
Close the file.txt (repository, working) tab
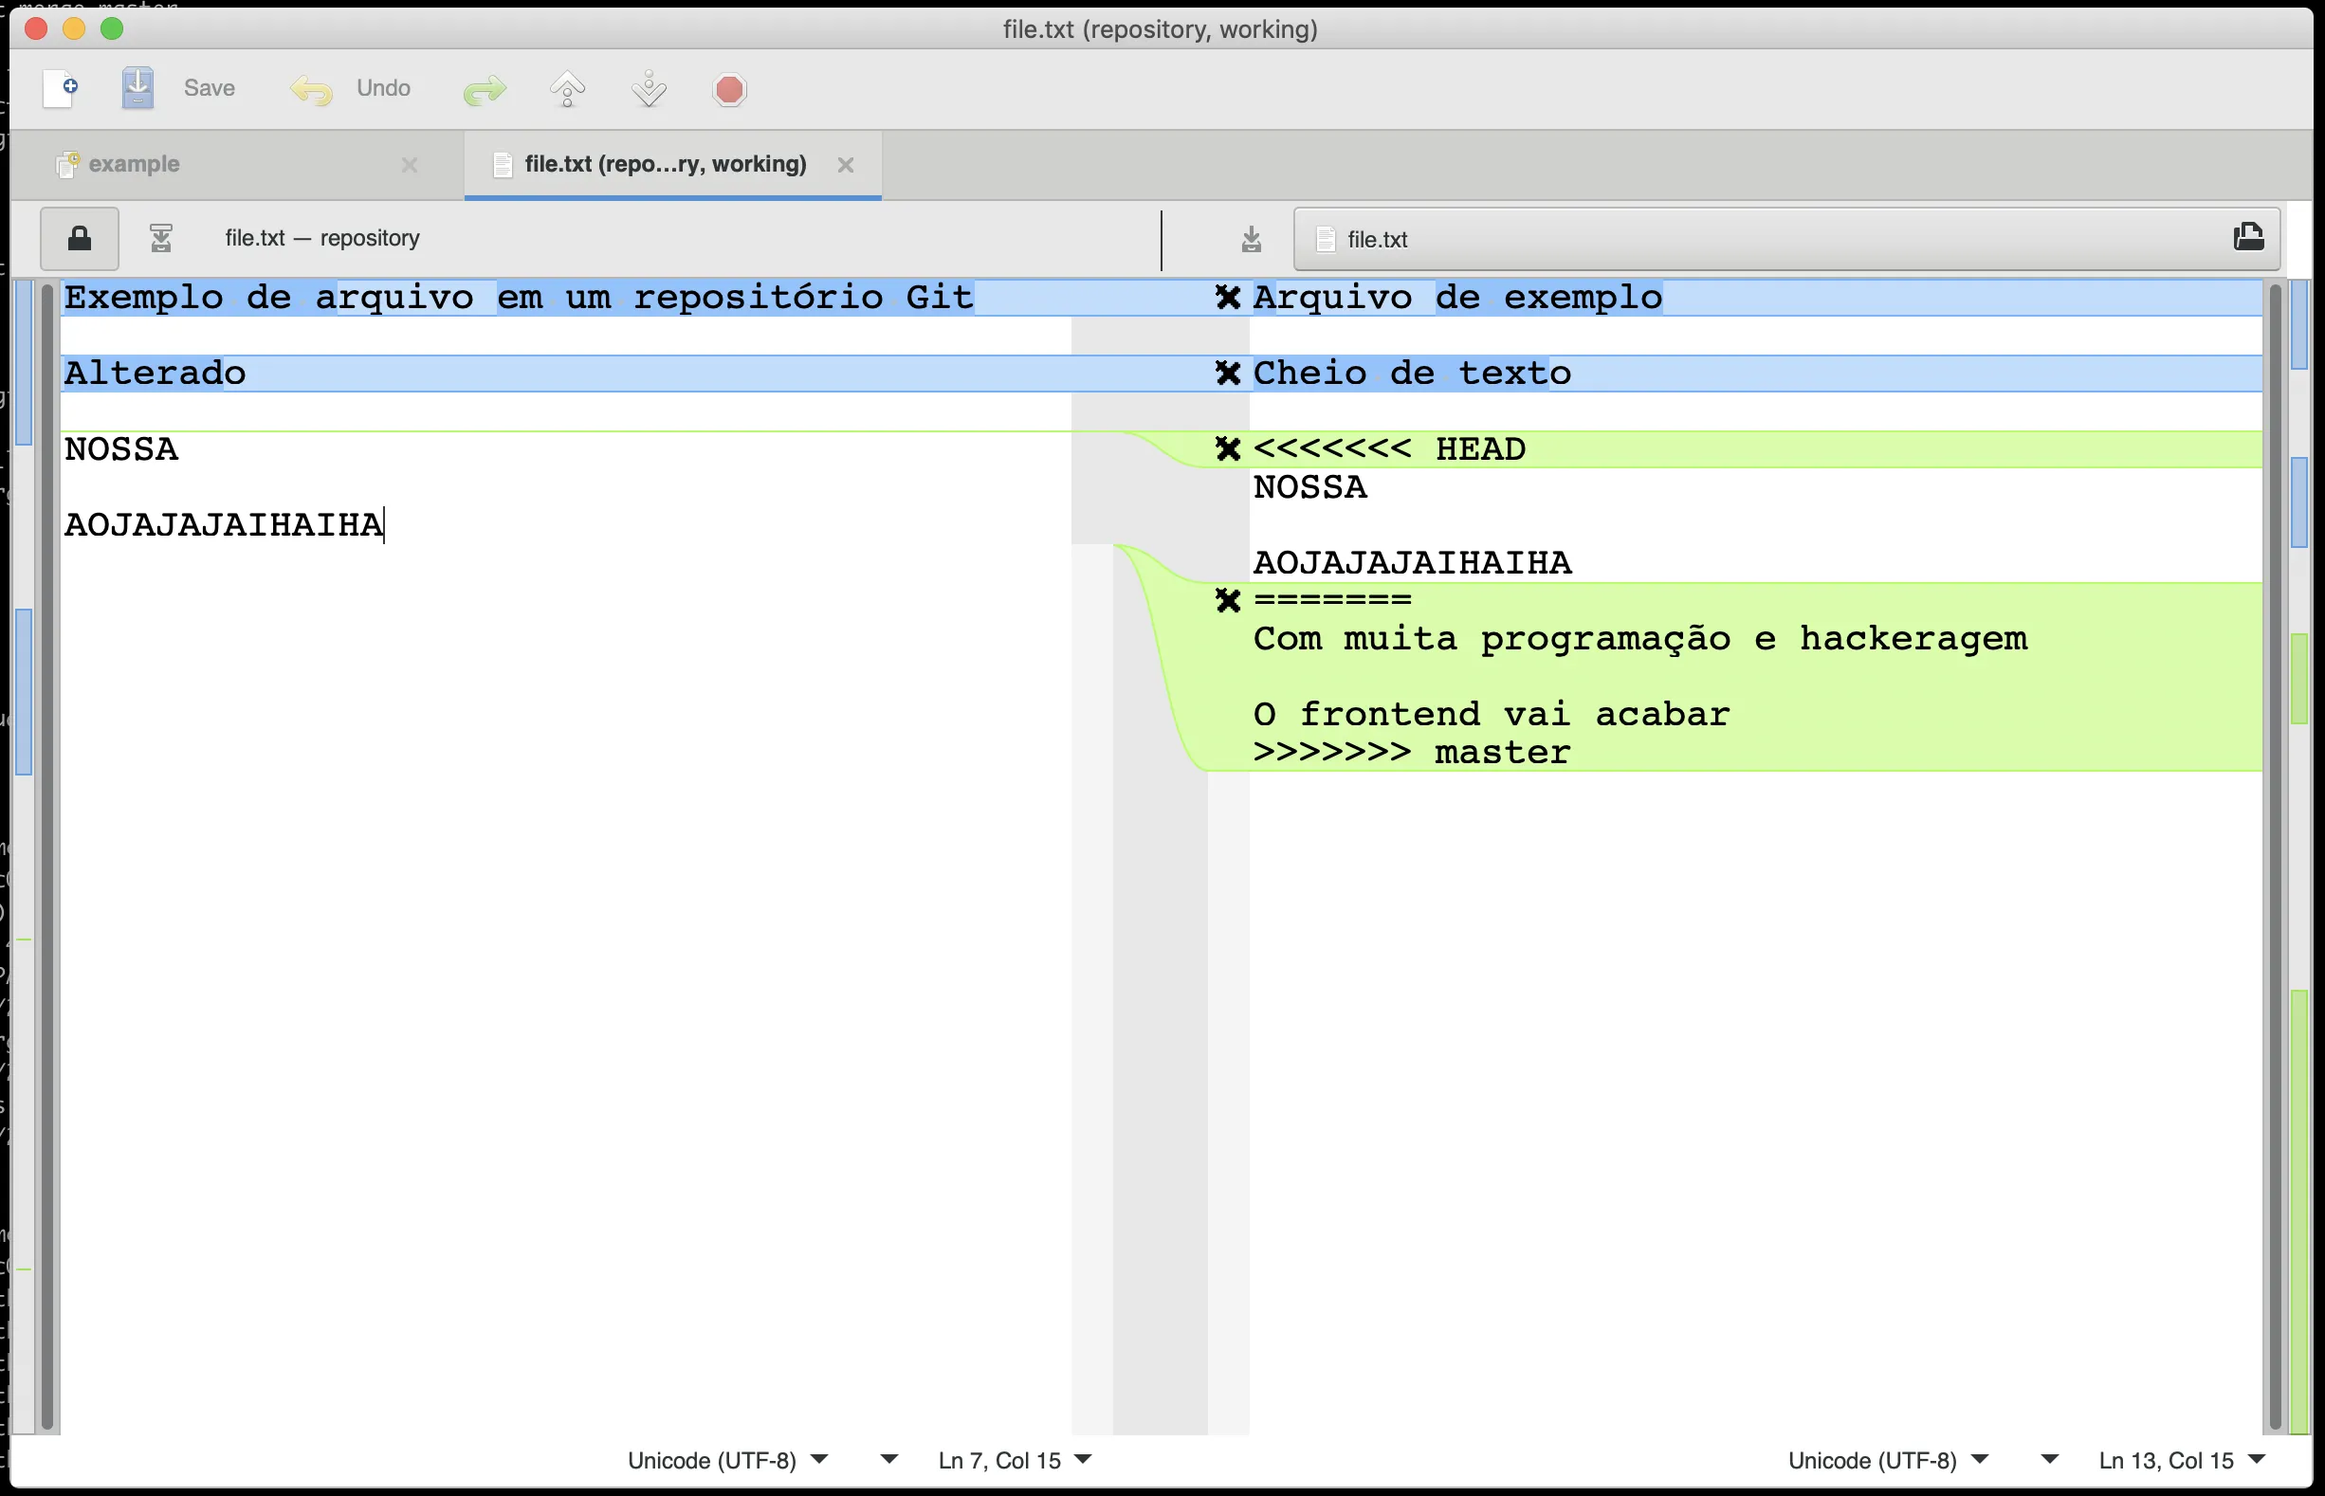coord(845,165)
